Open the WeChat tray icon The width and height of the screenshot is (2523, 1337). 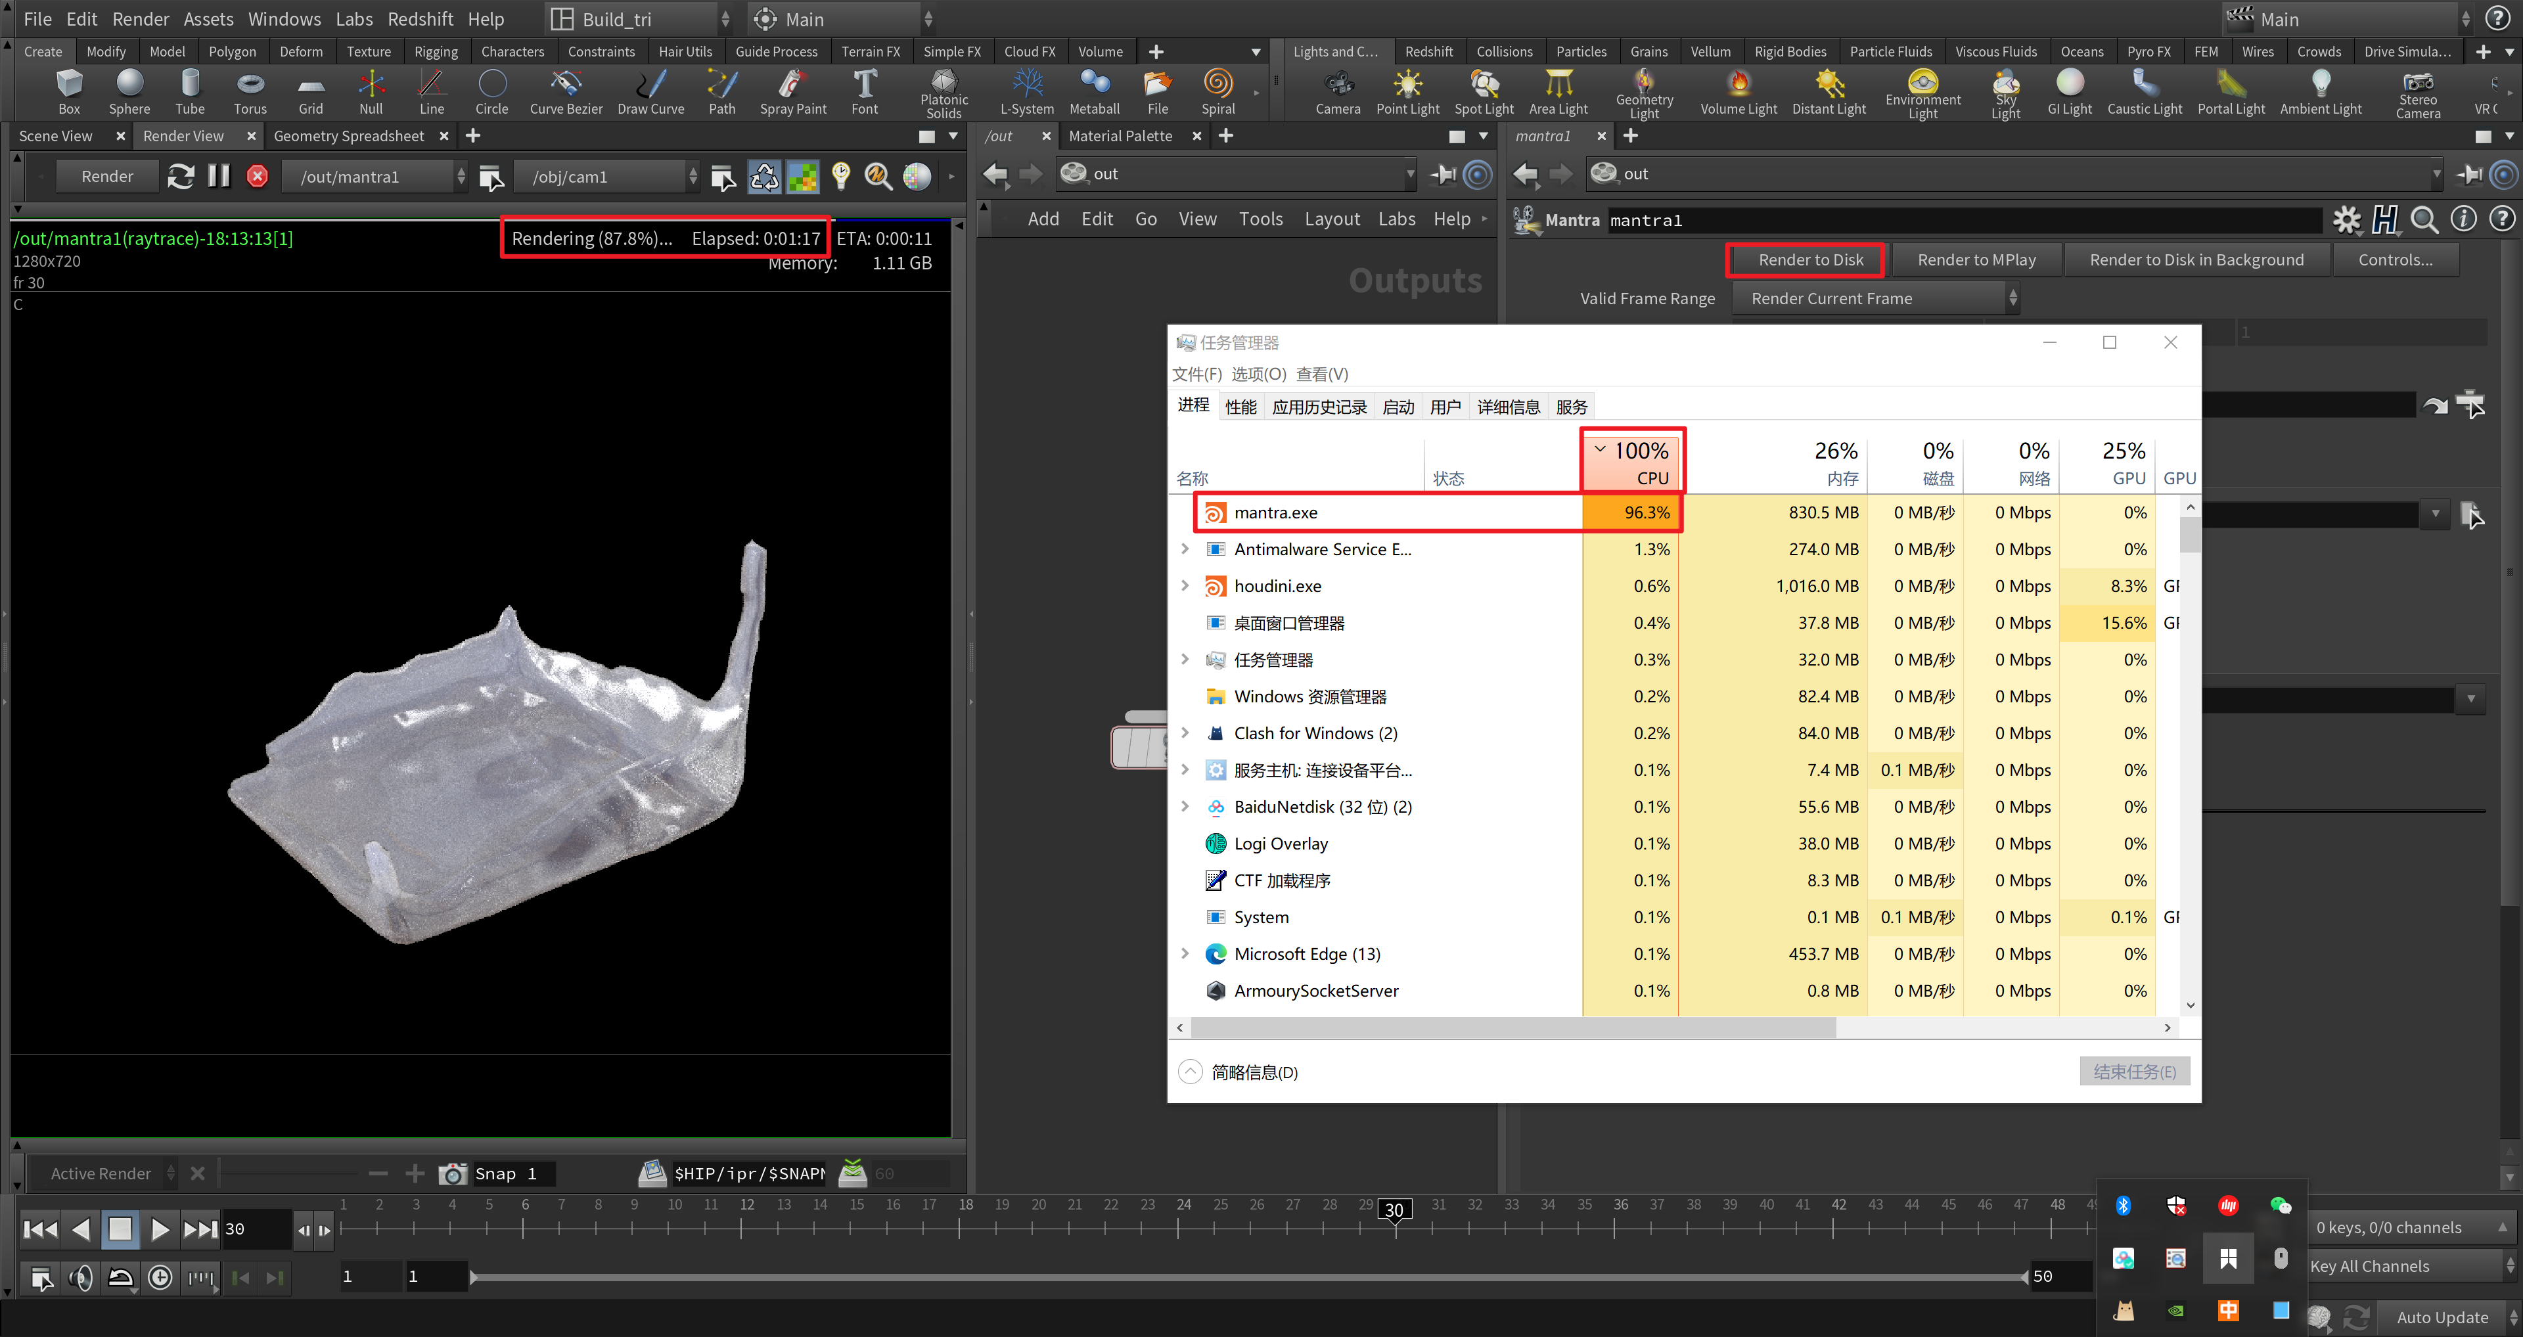pos(2280,1206)
